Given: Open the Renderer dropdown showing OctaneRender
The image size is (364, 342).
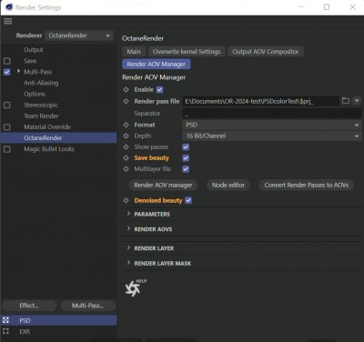Looking at the screenshot, I should pyautogui.click(x=79, y=35).
